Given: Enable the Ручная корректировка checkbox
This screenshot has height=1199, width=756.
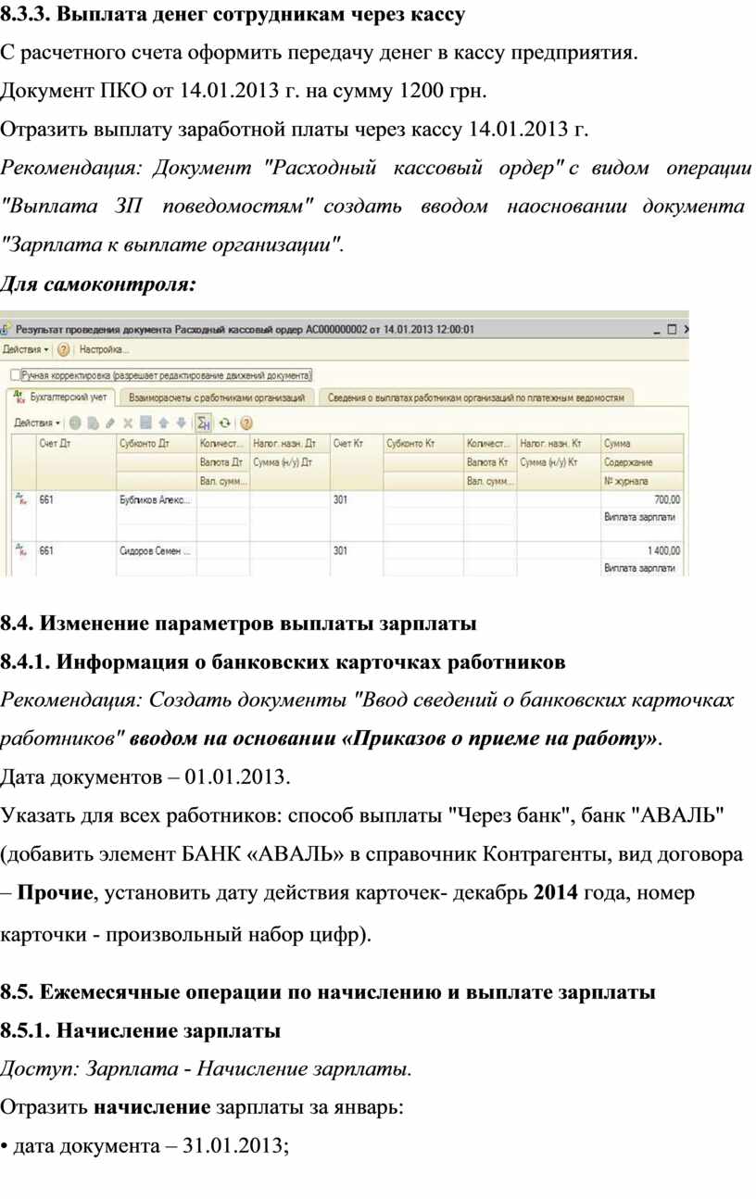Looking at the screenshot, I should (13, 375).
